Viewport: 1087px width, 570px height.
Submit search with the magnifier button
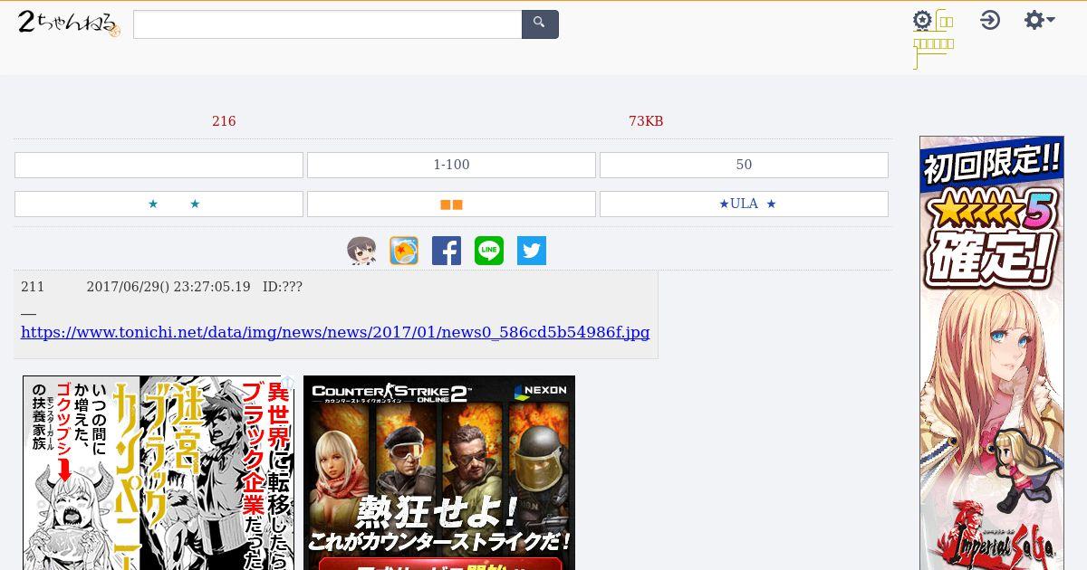[540, 24]
